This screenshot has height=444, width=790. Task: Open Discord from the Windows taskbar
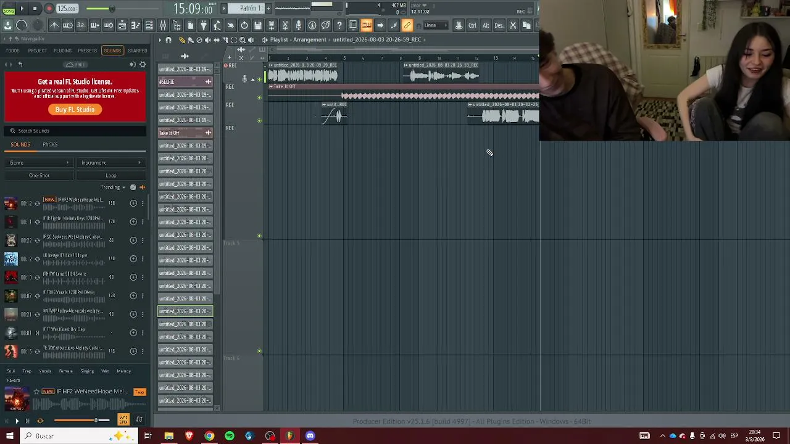click(x=310, y=436)
